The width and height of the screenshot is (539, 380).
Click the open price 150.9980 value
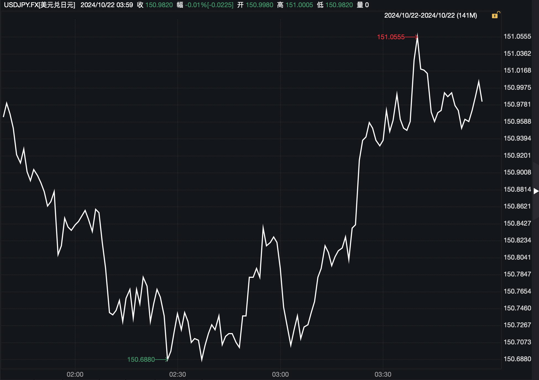(x=259, y=5)
